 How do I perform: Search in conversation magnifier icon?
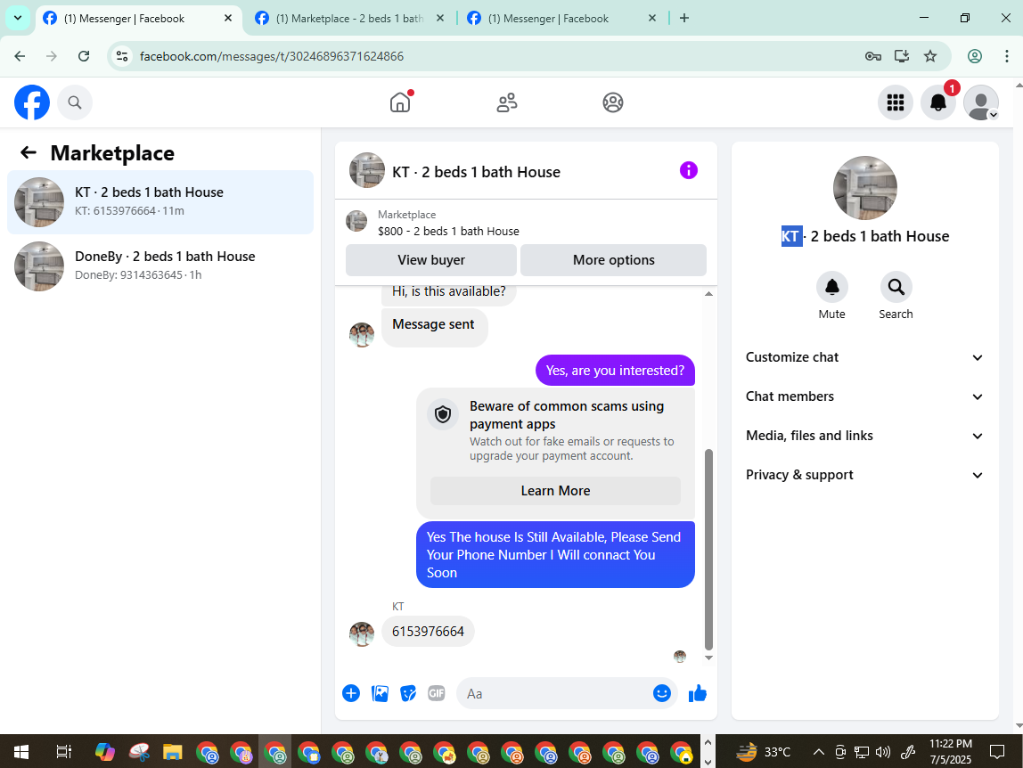[x=896, y=287]
